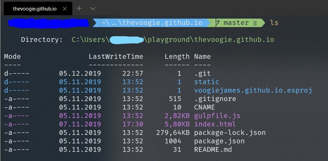Click the 2,82KB length value
328x161 pixels.
[x=177, y=116]
